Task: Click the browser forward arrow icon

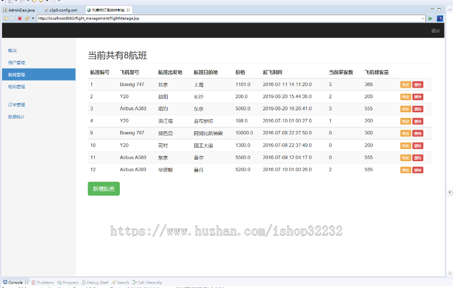Action: coord(13,19)
